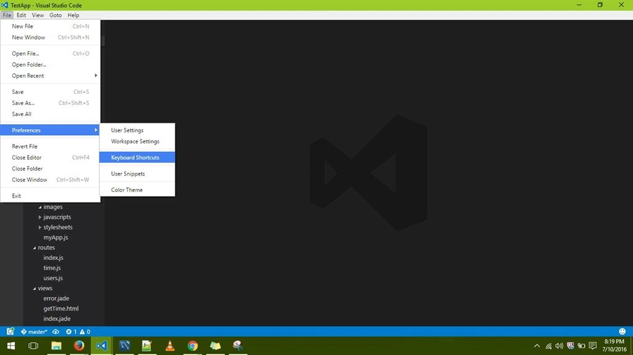
Task: Open the errors and warnings count
Action: point(78,332)
